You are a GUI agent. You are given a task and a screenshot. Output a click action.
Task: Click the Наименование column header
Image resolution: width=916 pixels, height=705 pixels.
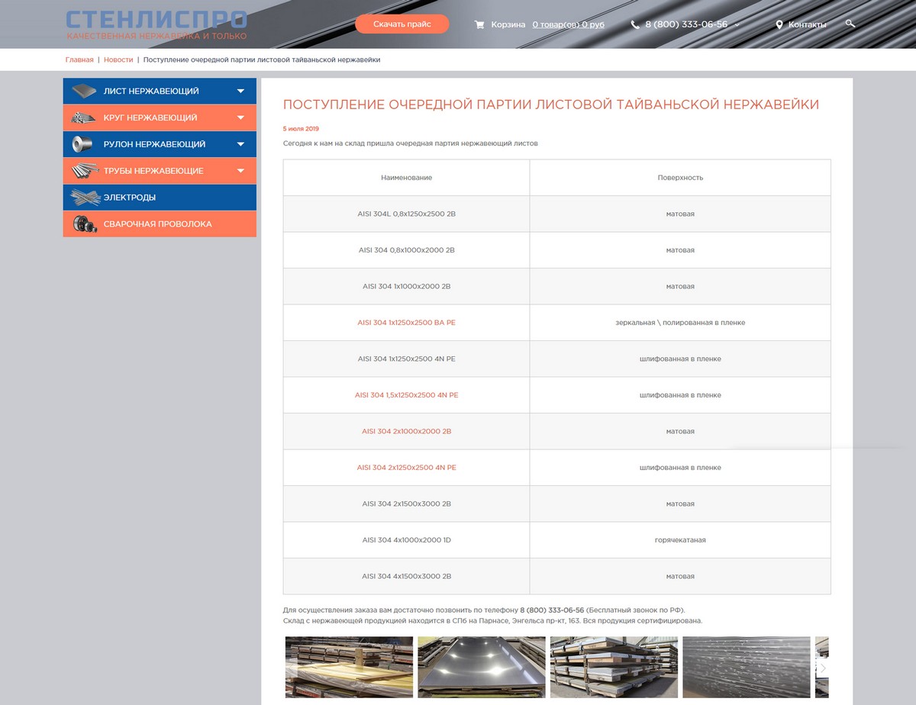(406, 178)
